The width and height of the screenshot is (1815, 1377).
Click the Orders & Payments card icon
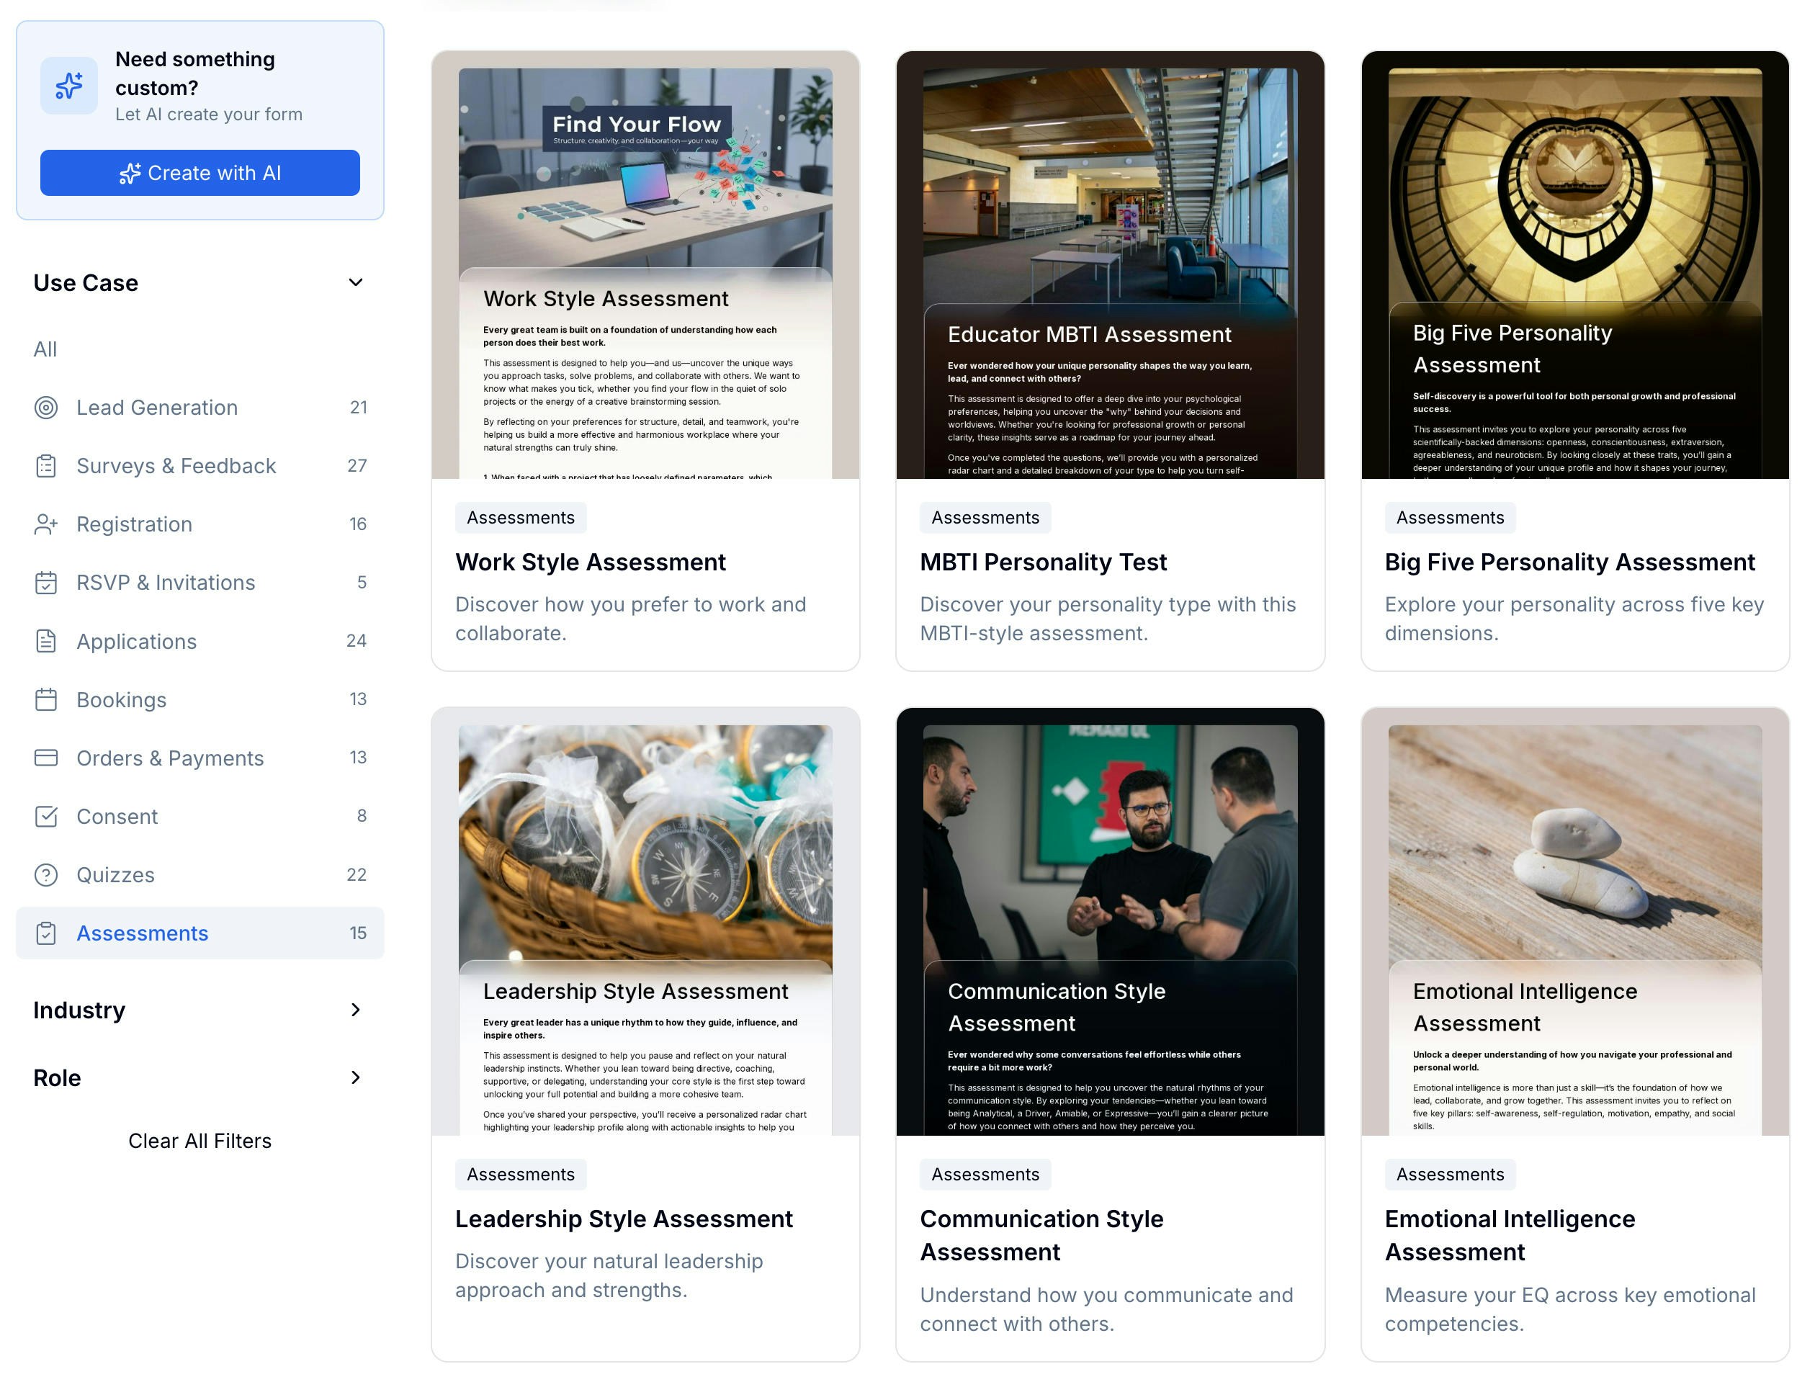46,758
